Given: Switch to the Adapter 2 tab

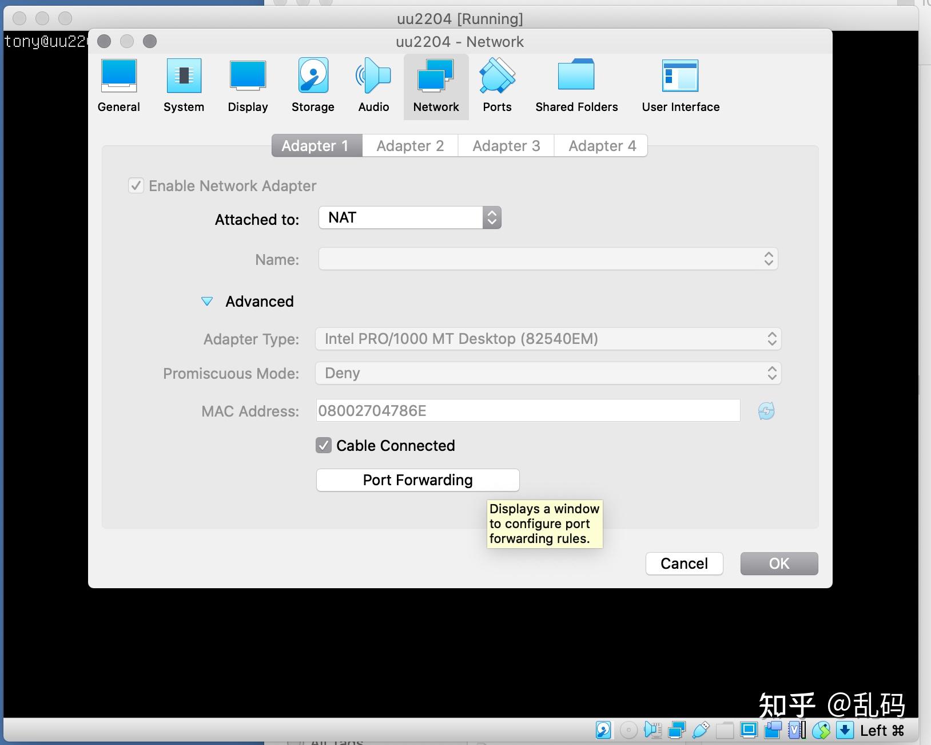Looking at the screenshot, I should click(409, 145).
